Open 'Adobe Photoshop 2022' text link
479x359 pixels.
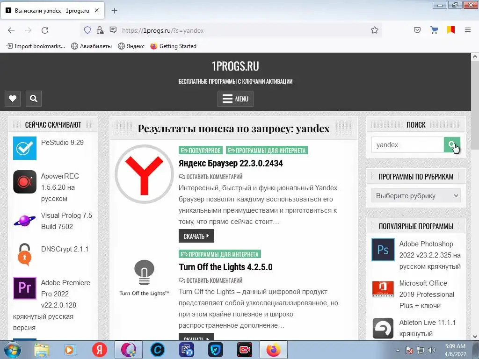[x=430, y=255]
